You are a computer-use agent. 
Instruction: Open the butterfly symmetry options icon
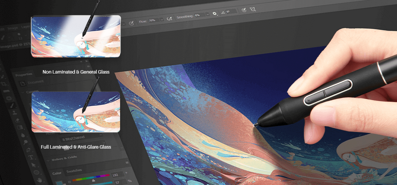(x=252, y=9)
